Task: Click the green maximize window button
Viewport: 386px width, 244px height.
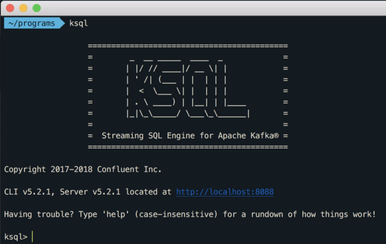Action: click(37, 8)
